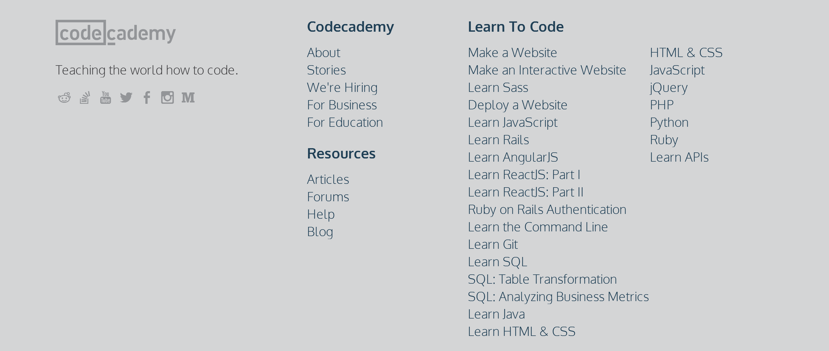
Task: Choose the HTML & CSS language link
Action: coord(686,53)
